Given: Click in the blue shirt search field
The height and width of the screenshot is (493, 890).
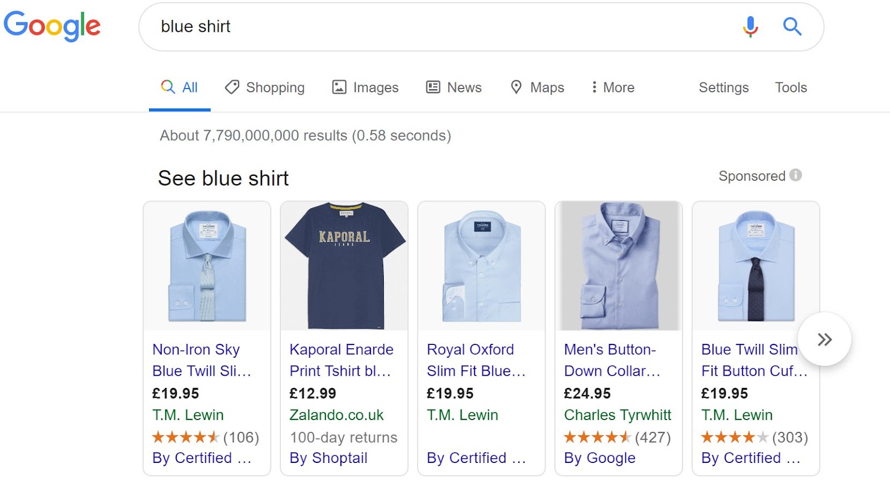Looking at the screenshot, I should tap(445, 27).
